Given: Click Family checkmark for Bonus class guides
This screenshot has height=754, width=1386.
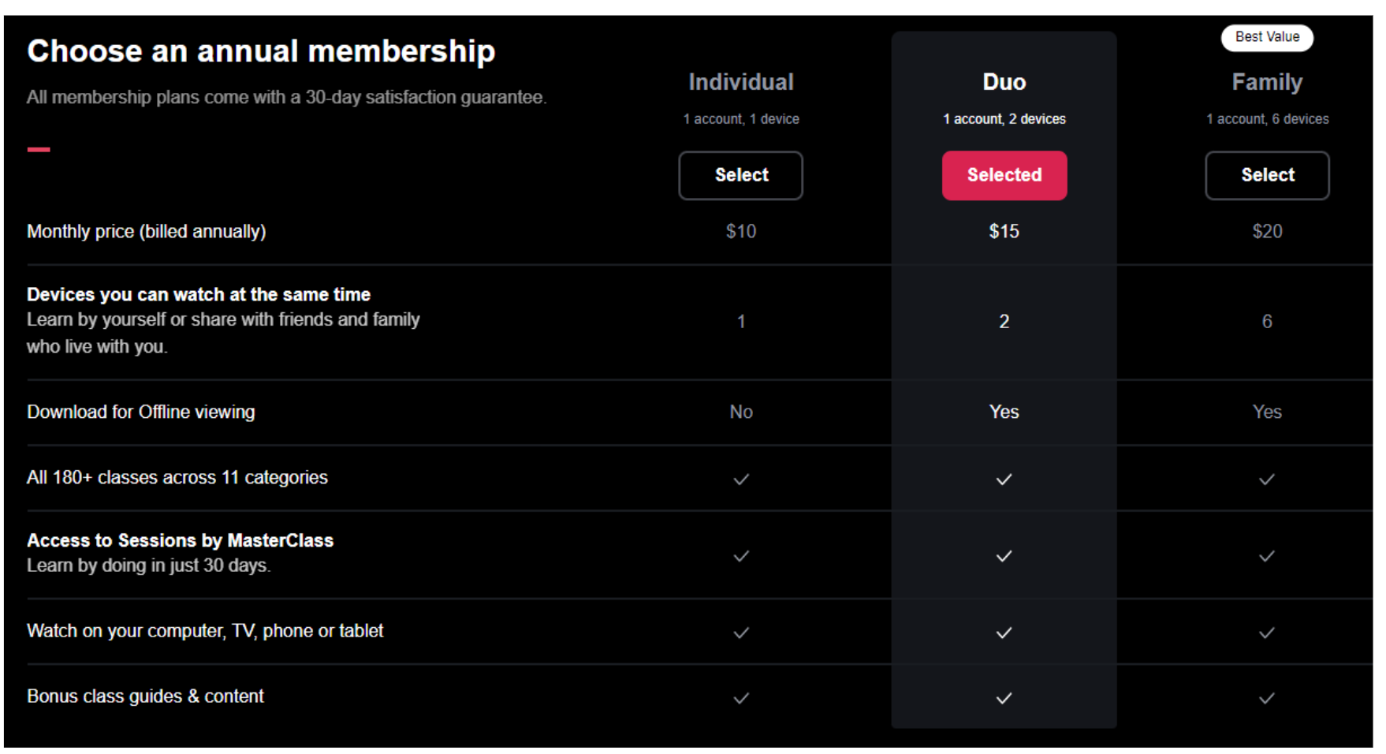Looking at the screenshot, I should pyautogui.click(x=1267, y=698).
